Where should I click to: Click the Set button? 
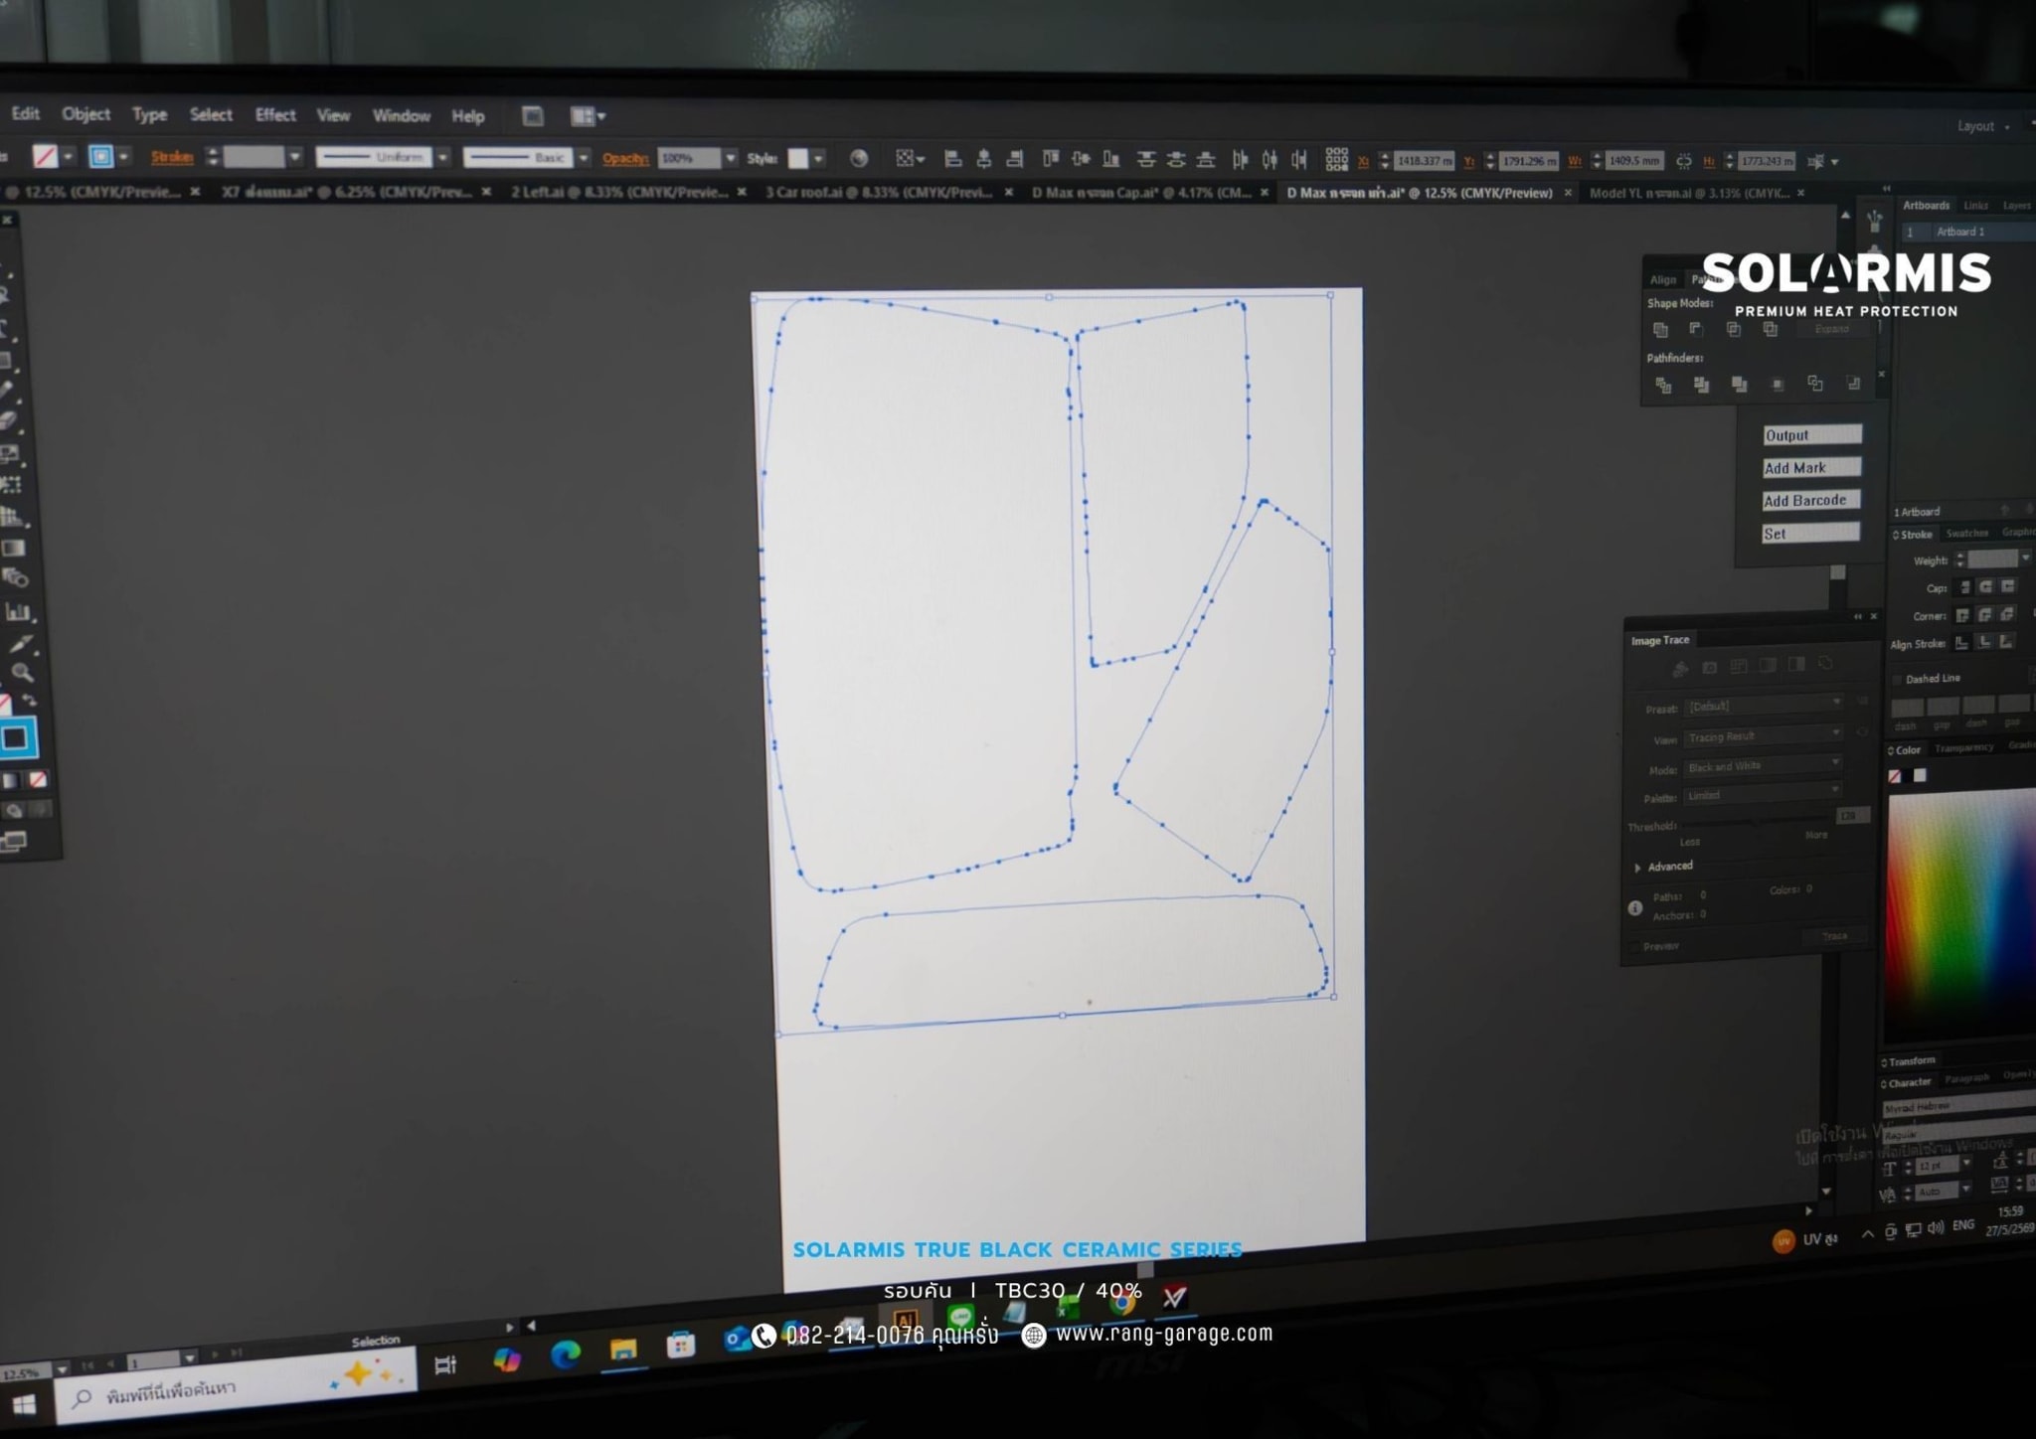click(1810, 533)
